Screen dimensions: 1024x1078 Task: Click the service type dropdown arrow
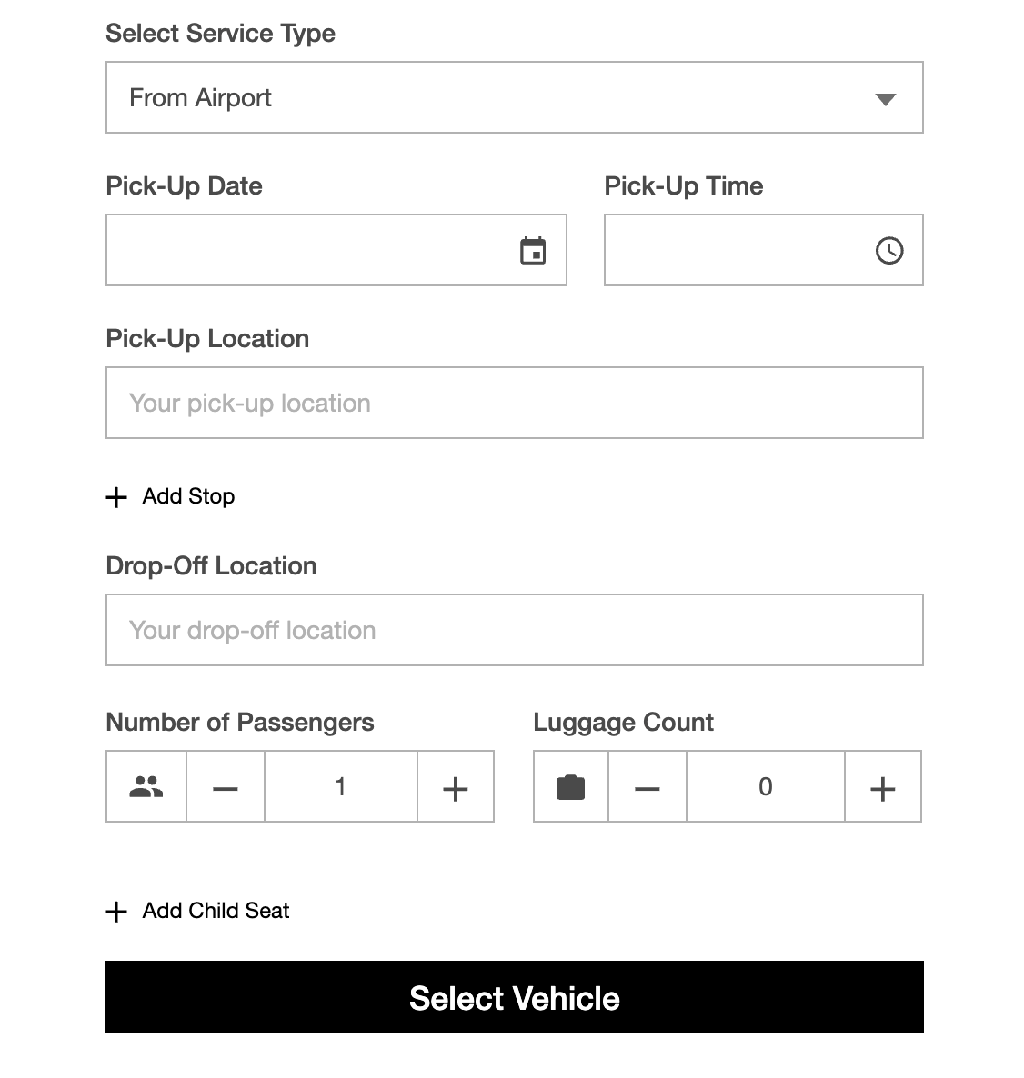pos(885,99)
